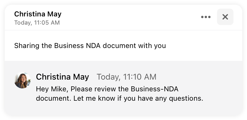The width and height of the screenshot is (247, 120).
Task: Click Christina May's profile photo avatar
Action: tap(23, 80)
